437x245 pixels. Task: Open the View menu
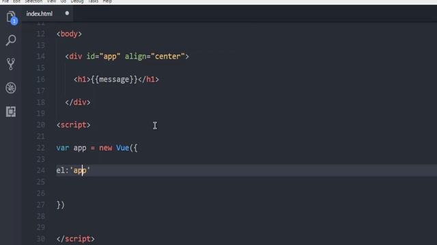51,1
